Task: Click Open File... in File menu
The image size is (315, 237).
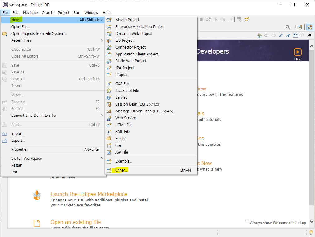Action: 53,27
